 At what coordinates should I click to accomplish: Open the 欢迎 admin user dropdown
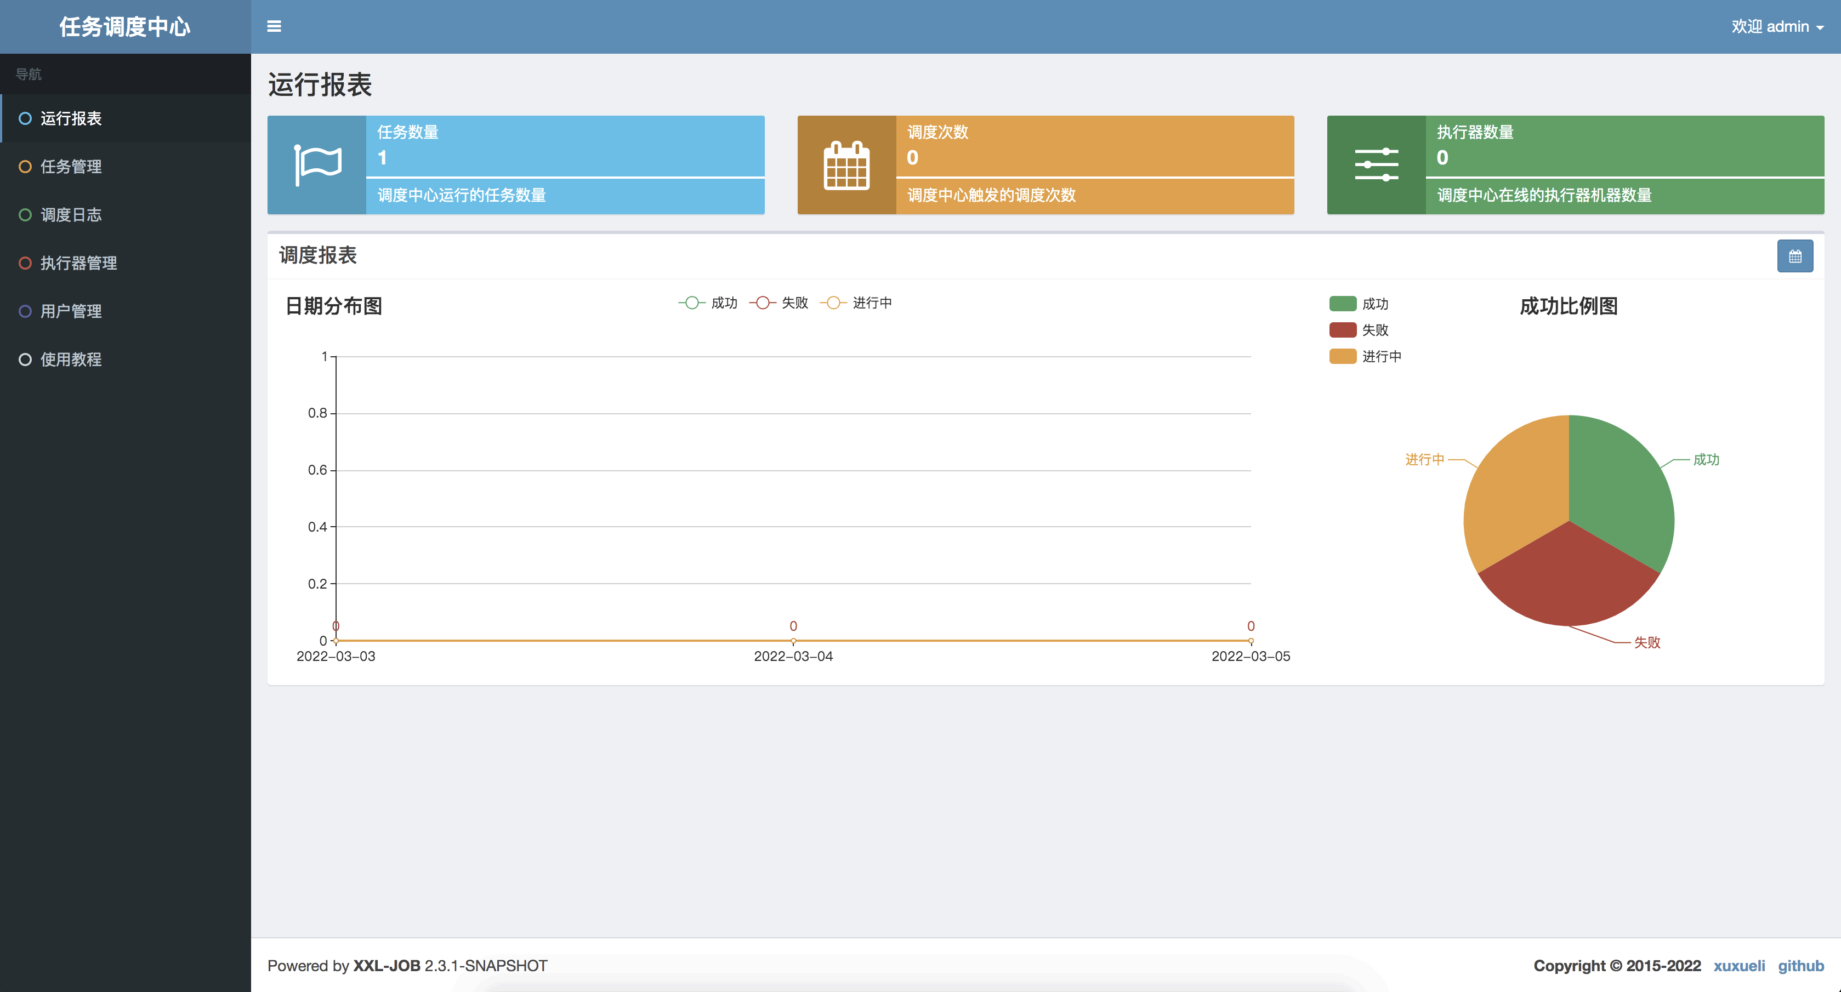1777,26
